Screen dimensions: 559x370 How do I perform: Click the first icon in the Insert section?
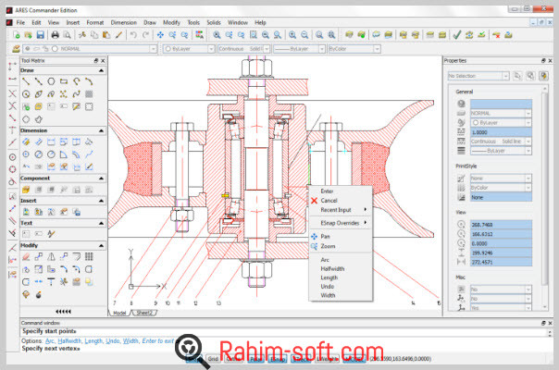(26, 211)
